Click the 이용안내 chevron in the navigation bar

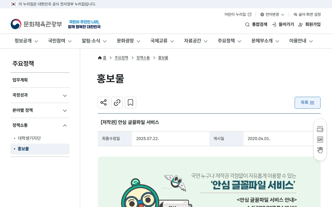pos(311,41)
